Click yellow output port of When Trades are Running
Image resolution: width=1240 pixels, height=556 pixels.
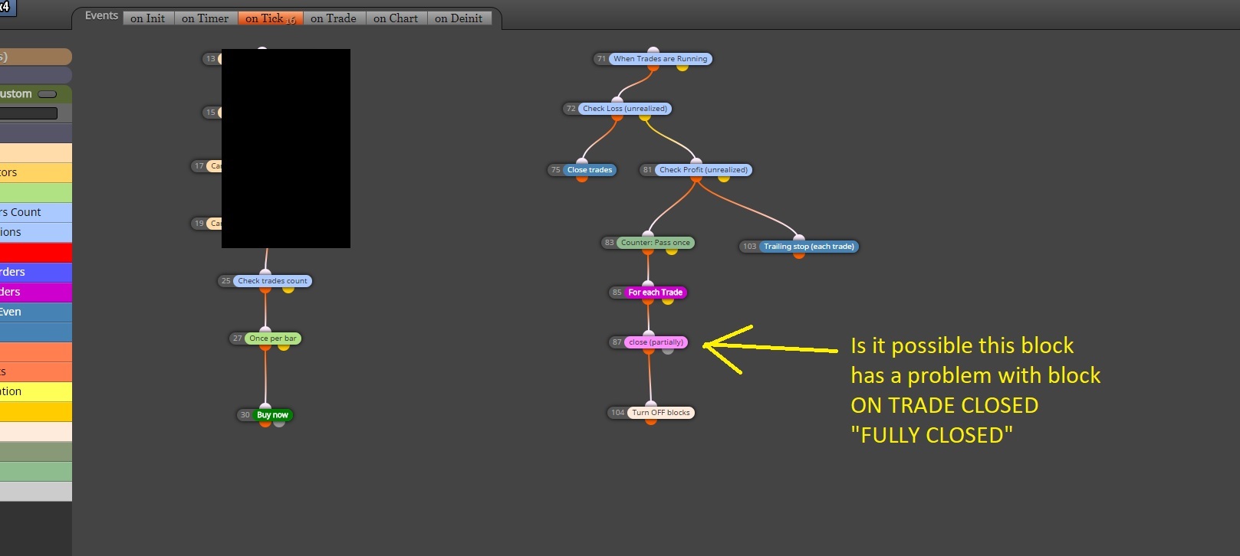[x=682, y=67]
